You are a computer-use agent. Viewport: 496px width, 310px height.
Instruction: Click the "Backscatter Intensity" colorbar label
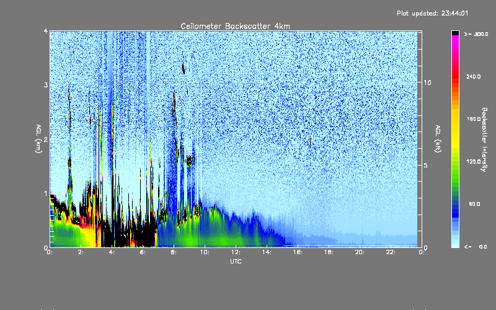coord(484,139)
